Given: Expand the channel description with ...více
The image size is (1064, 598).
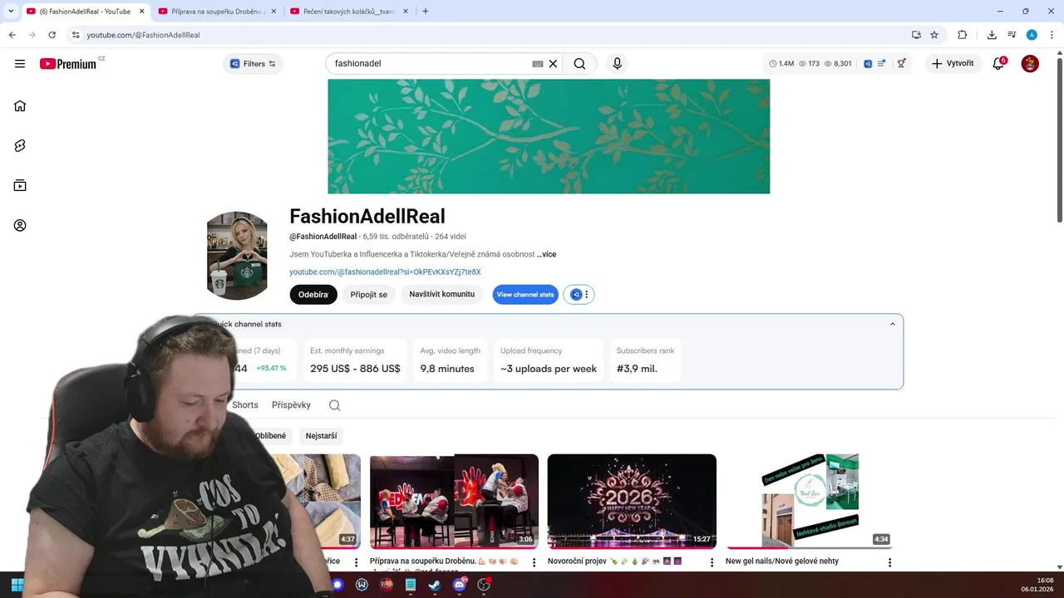Looking at the screenshot, I should point(546,254).
